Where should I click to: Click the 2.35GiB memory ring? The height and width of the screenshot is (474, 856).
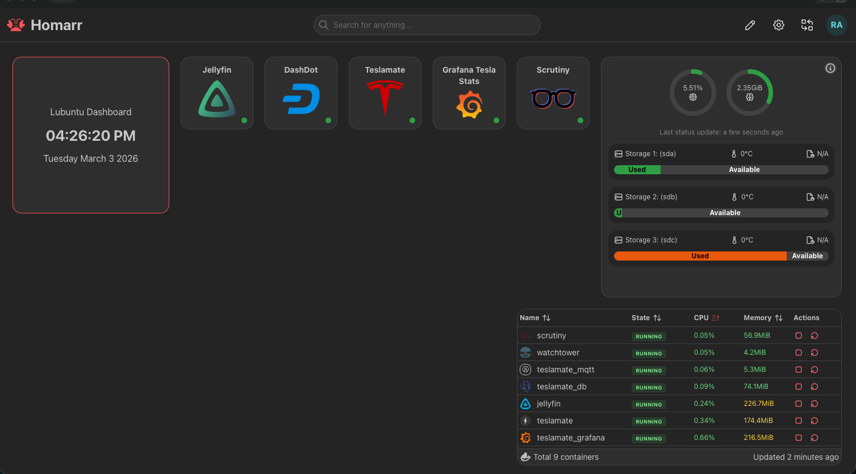pyautogui.click(x=750, y=92)
